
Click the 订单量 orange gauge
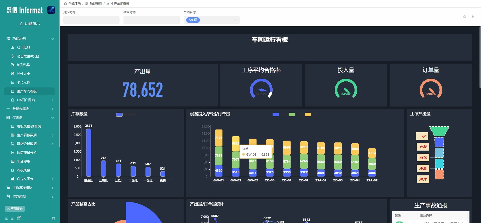431,89
